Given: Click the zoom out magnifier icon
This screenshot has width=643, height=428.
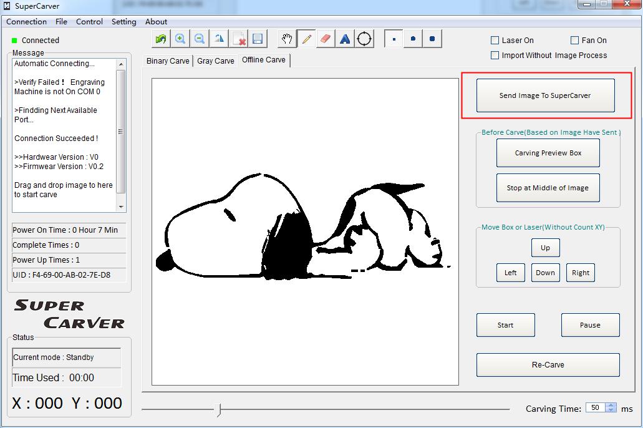Looking at the screenshot, I should pyautogui.click(x=200, y=39).
